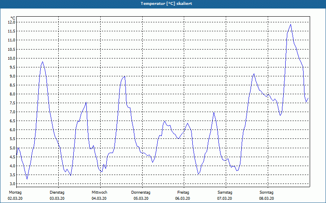326x203 pixels.
Task: Click the date 05.03.20
Action: tap(141, 199)
